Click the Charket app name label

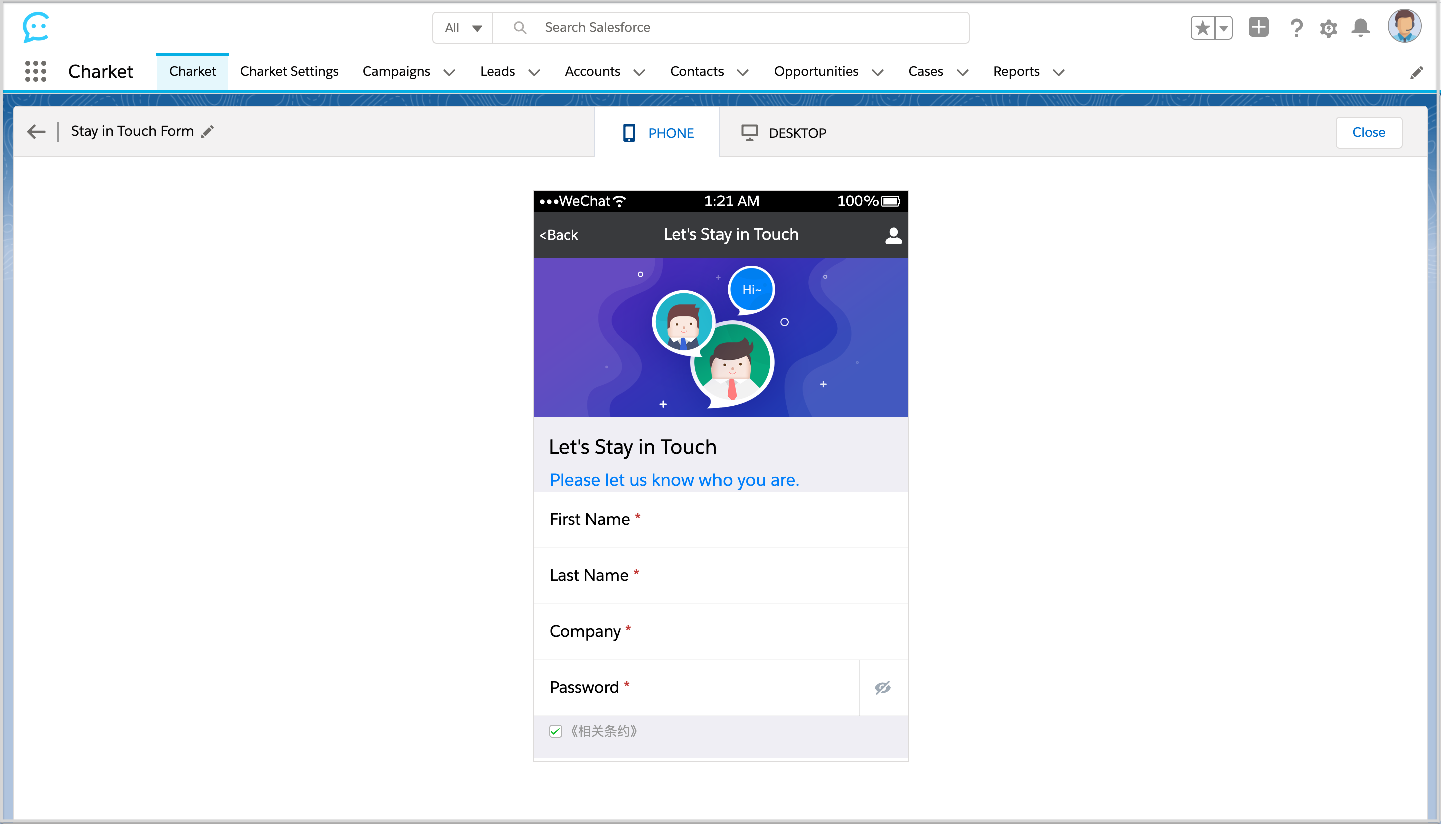[x=100, y=72]
